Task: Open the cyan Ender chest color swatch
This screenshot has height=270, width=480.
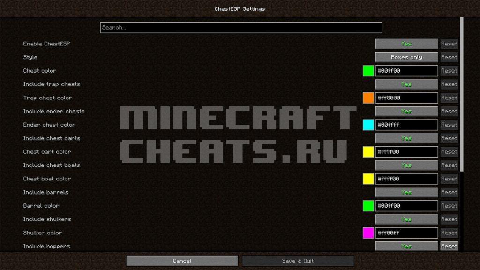Action: pyautogui.click(x=368, y=125)
